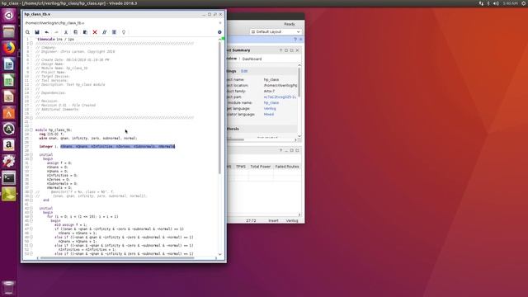Screen dimensions: 528x297
Task: Collapse the for loop fold at line 44
Action: pyautogui.click(x=31, y=216)
